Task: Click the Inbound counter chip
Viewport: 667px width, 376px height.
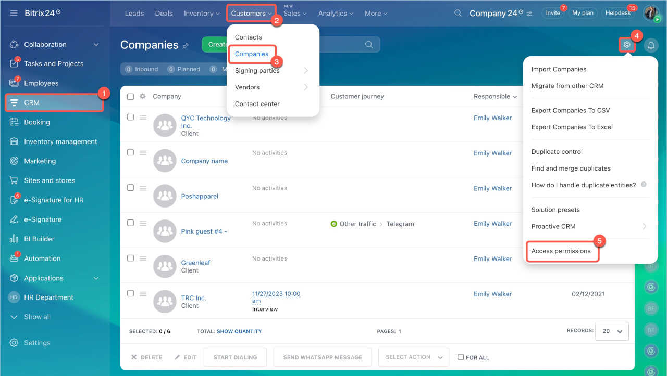Action: (142, 69)
